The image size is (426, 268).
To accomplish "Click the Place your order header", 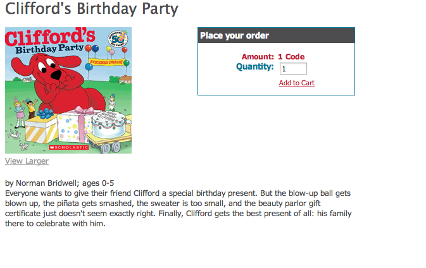I will [277, 35].
